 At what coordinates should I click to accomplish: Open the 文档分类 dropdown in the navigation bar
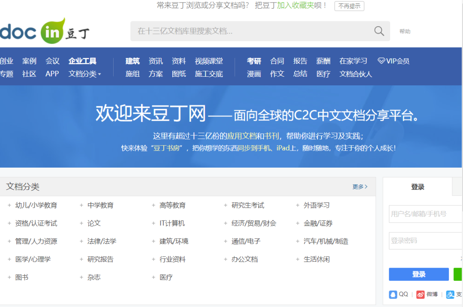(84, 74)
